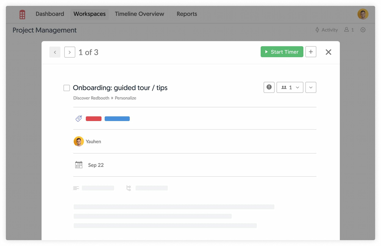
Task: Open the assignees dropdown showing 1
Action: click(289, 87)
